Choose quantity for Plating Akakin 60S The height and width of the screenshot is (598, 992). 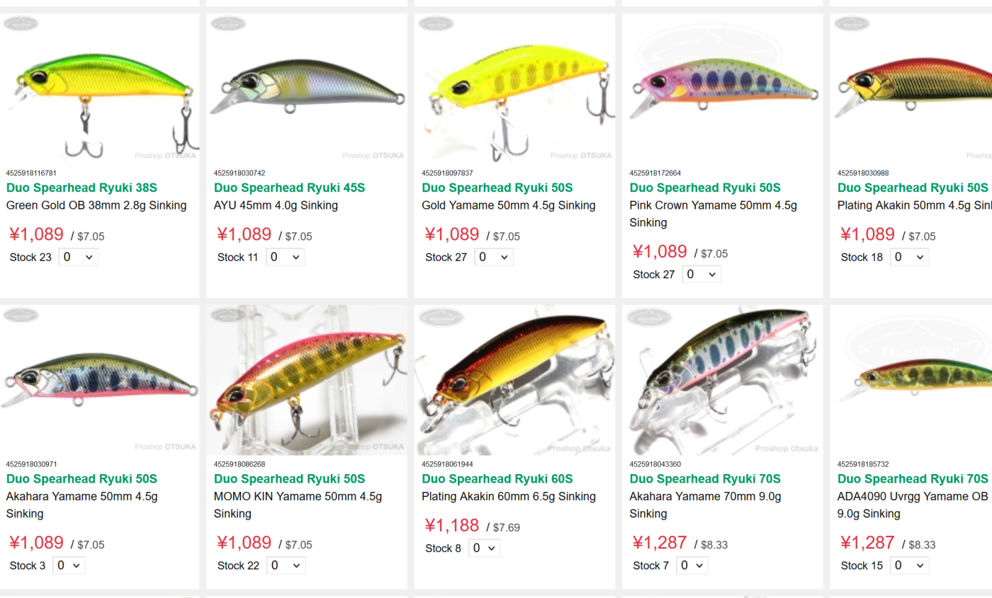485,548
